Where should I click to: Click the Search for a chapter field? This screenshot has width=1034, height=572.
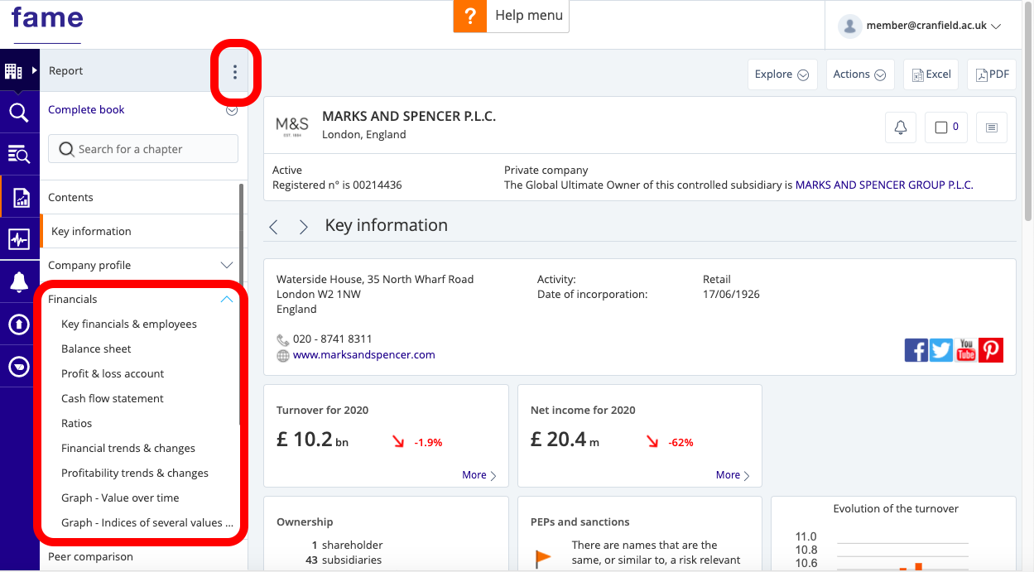[x=143, y=150]
